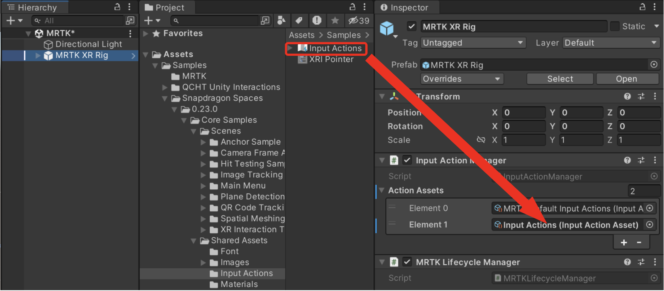Click Samples in the breadcrumb path
Image resolution: width=664 pixels, height=291 pixels.
[344, 36]
